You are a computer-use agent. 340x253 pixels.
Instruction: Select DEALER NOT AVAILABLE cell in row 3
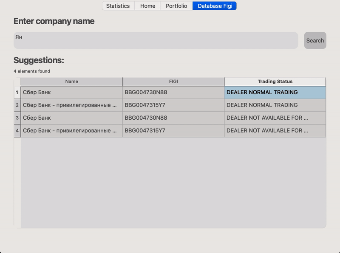point(275,118)
